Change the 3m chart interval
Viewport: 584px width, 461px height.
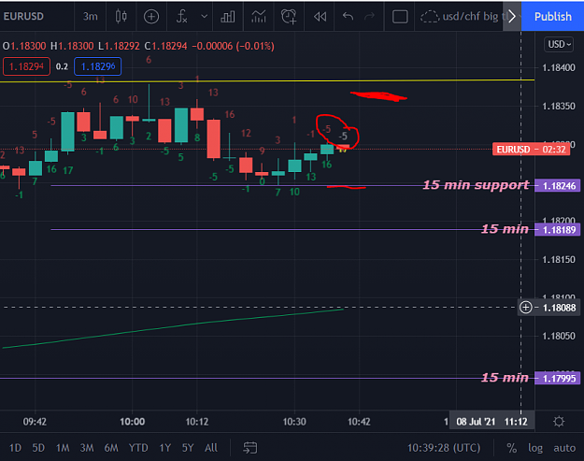click(90, 17)
